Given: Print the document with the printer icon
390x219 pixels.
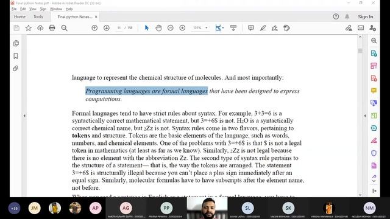Looking at the screenshot, I should click(x=52, y=28).
